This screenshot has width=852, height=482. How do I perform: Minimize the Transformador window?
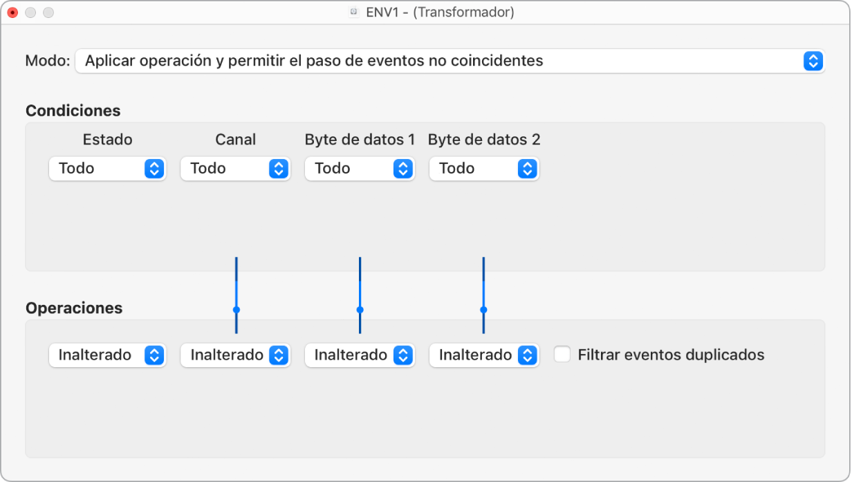(x=30, y=12)
